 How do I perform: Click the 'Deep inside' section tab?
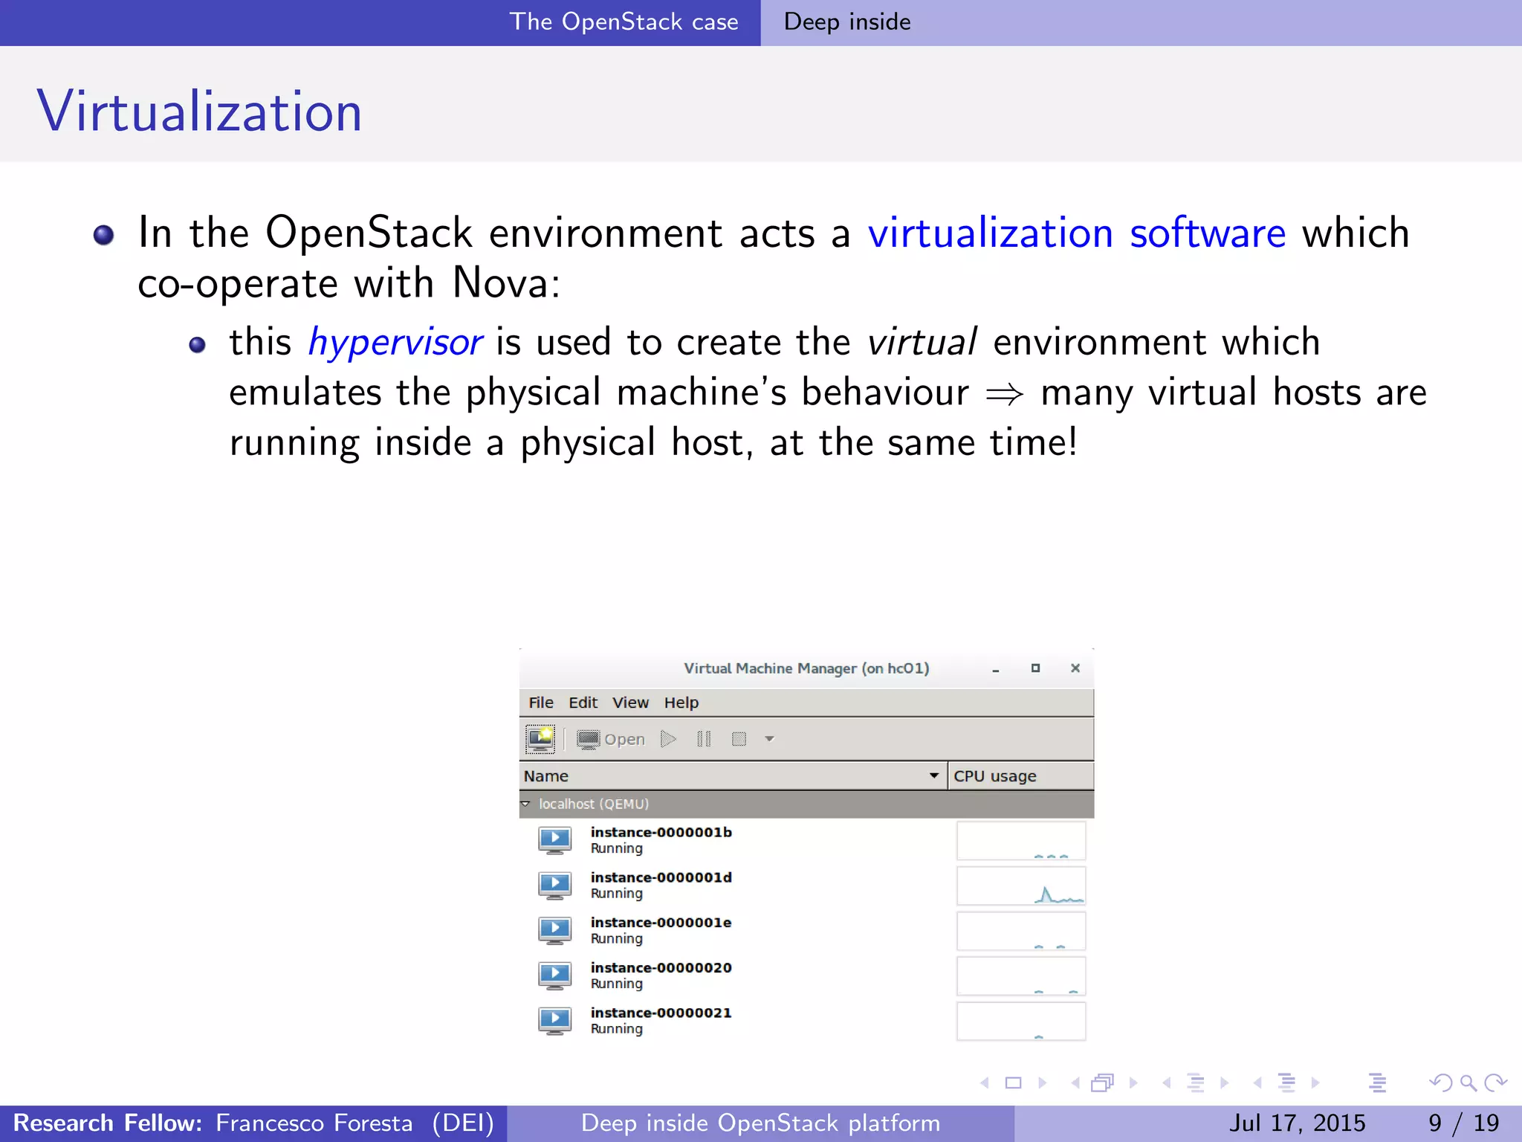click(x=847, y=22)
